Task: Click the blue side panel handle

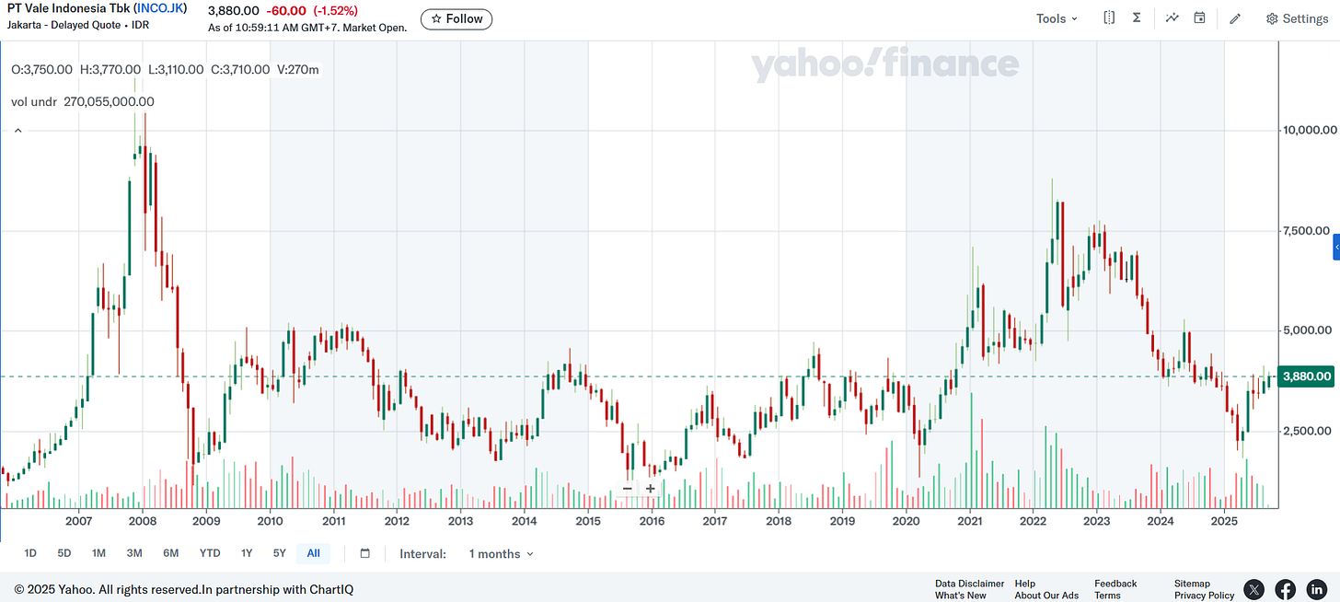Action: point(1335,249)
